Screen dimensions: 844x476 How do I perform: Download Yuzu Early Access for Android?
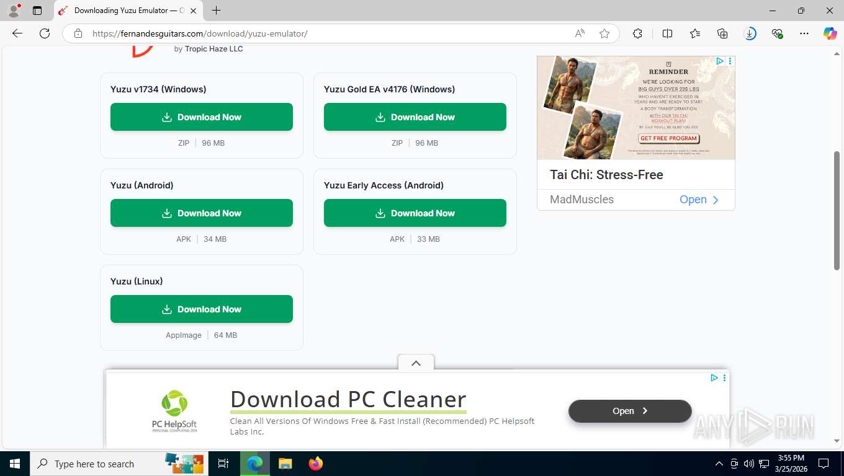(415, 213)
